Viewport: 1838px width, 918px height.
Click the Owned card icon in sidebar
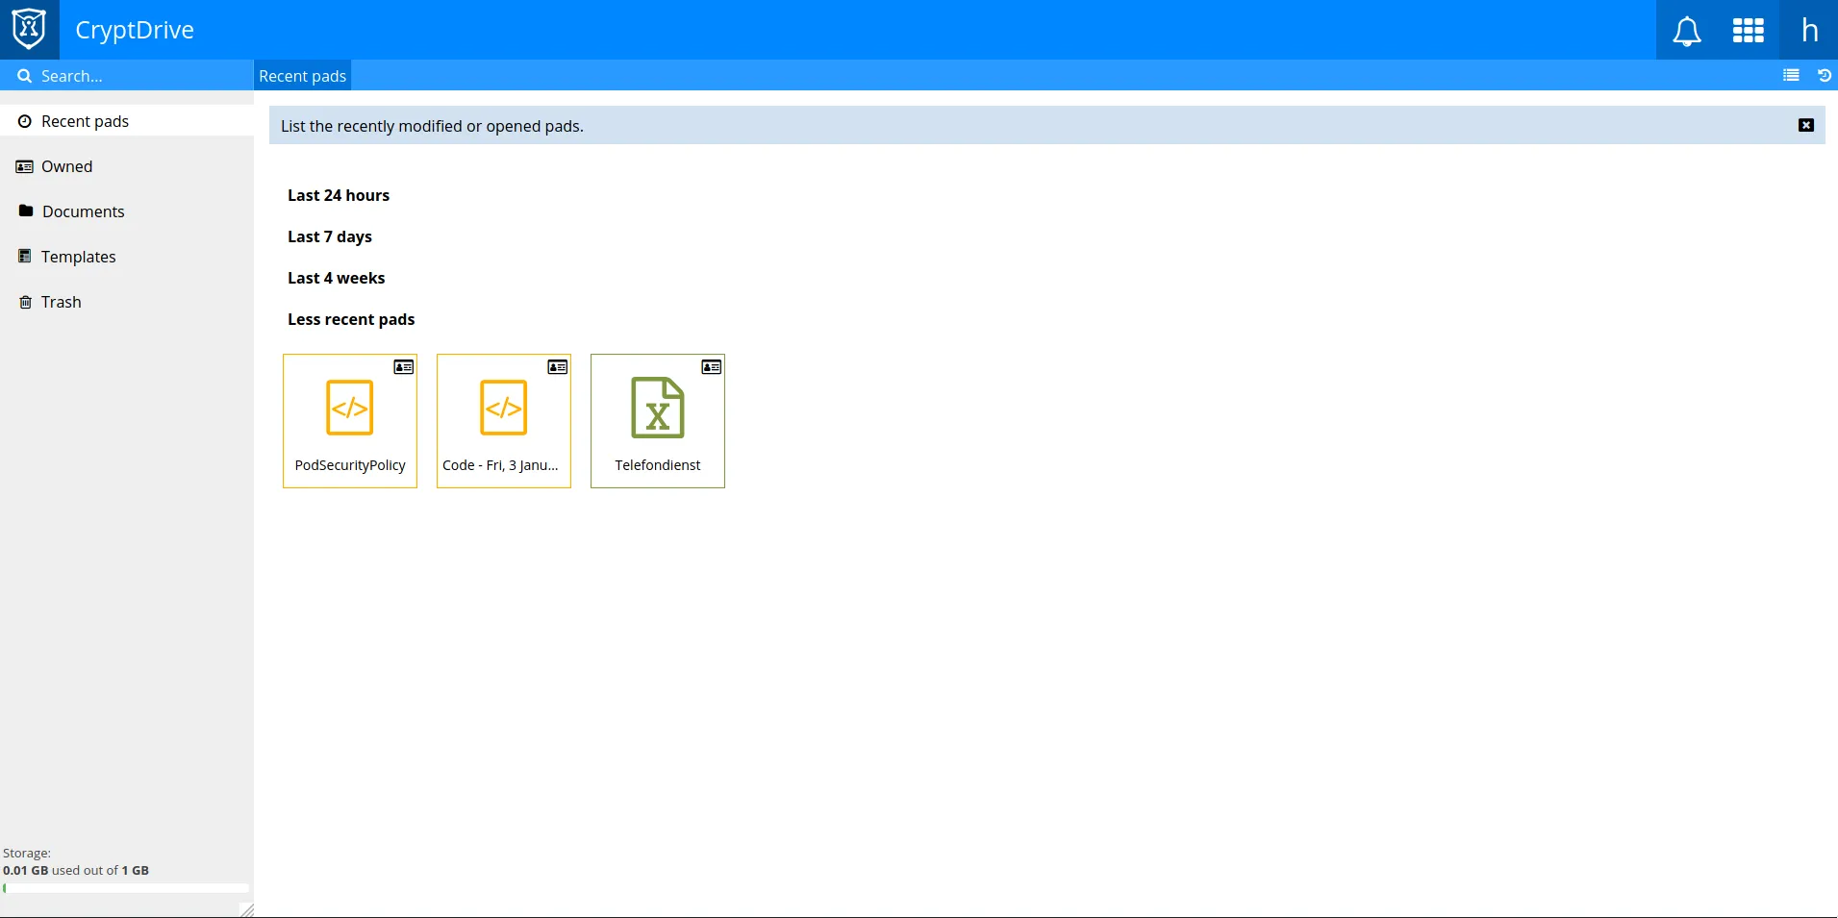pyautogui.click(x=25, y=166)
